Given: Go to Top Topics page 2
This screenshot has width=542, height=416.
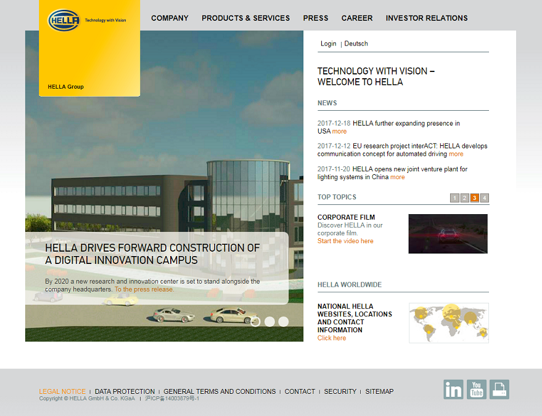Looking at the screenshot, I should pyautogui.click(x=465, y=198).
